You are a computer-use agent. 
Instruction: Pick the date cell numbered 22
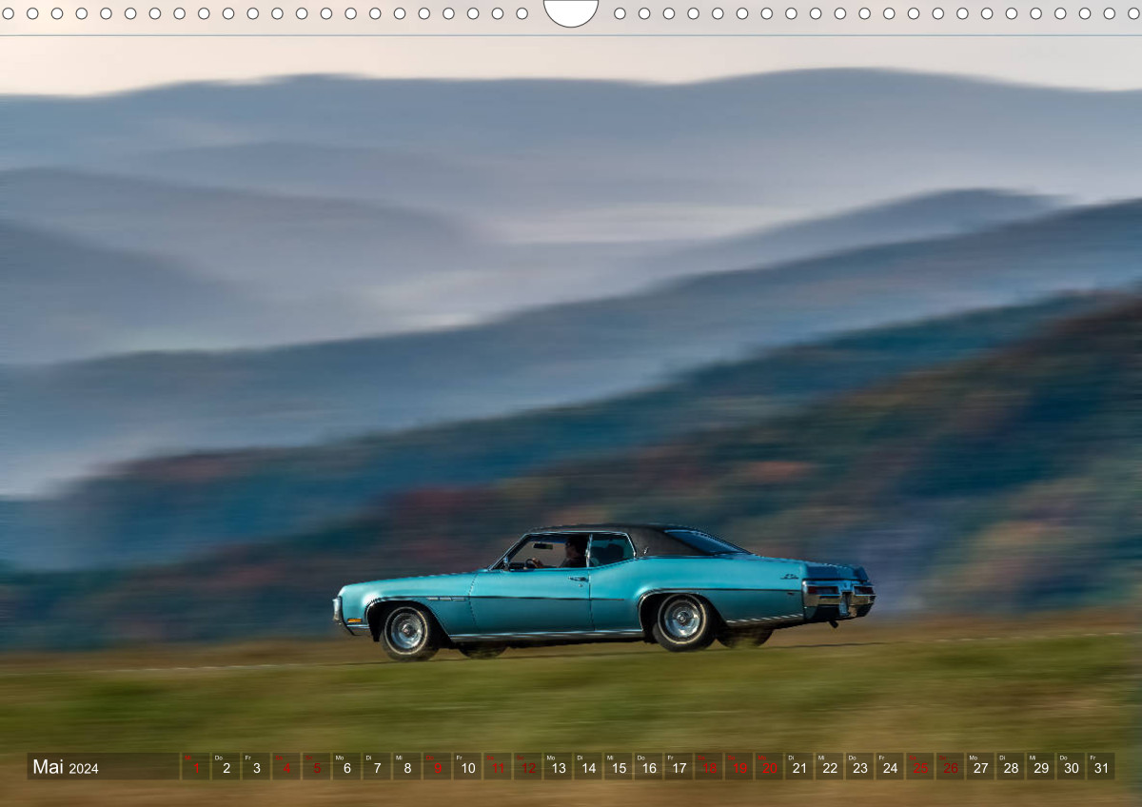tap(830, 766)
